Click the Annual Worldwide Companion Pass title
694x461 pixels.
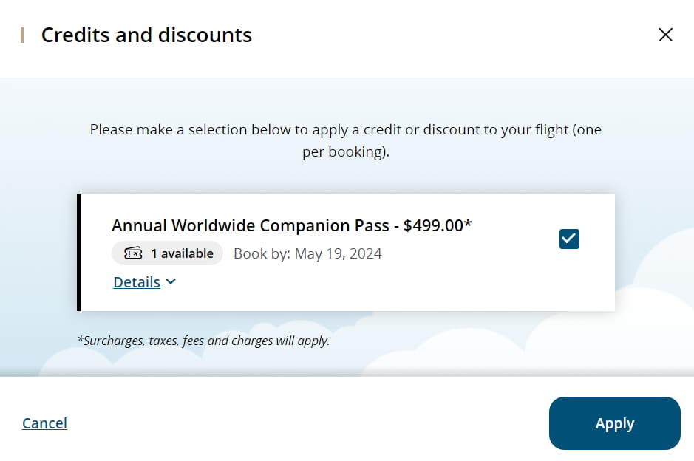click(x=250, y=225)
